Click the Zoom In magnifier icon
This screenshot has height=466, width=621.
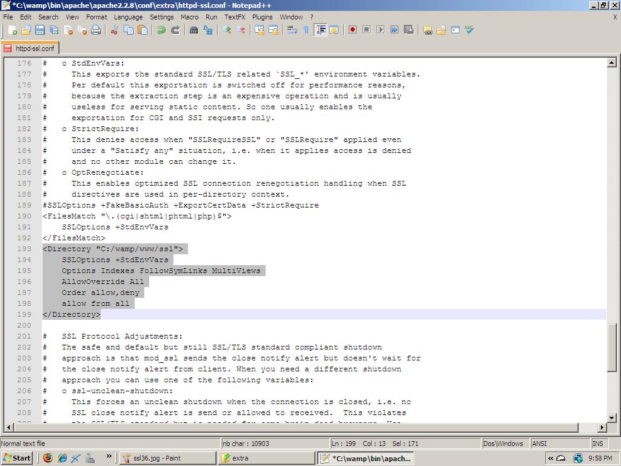tap(227, 30)
